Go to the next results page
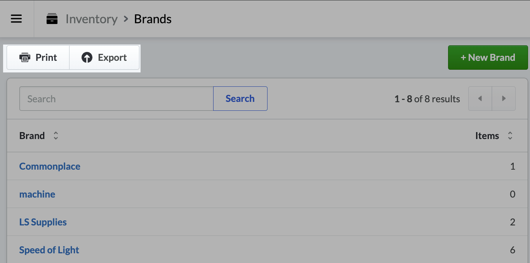Image resolution: width=530 pixels, height=263 pixels. tap(504, 98)
